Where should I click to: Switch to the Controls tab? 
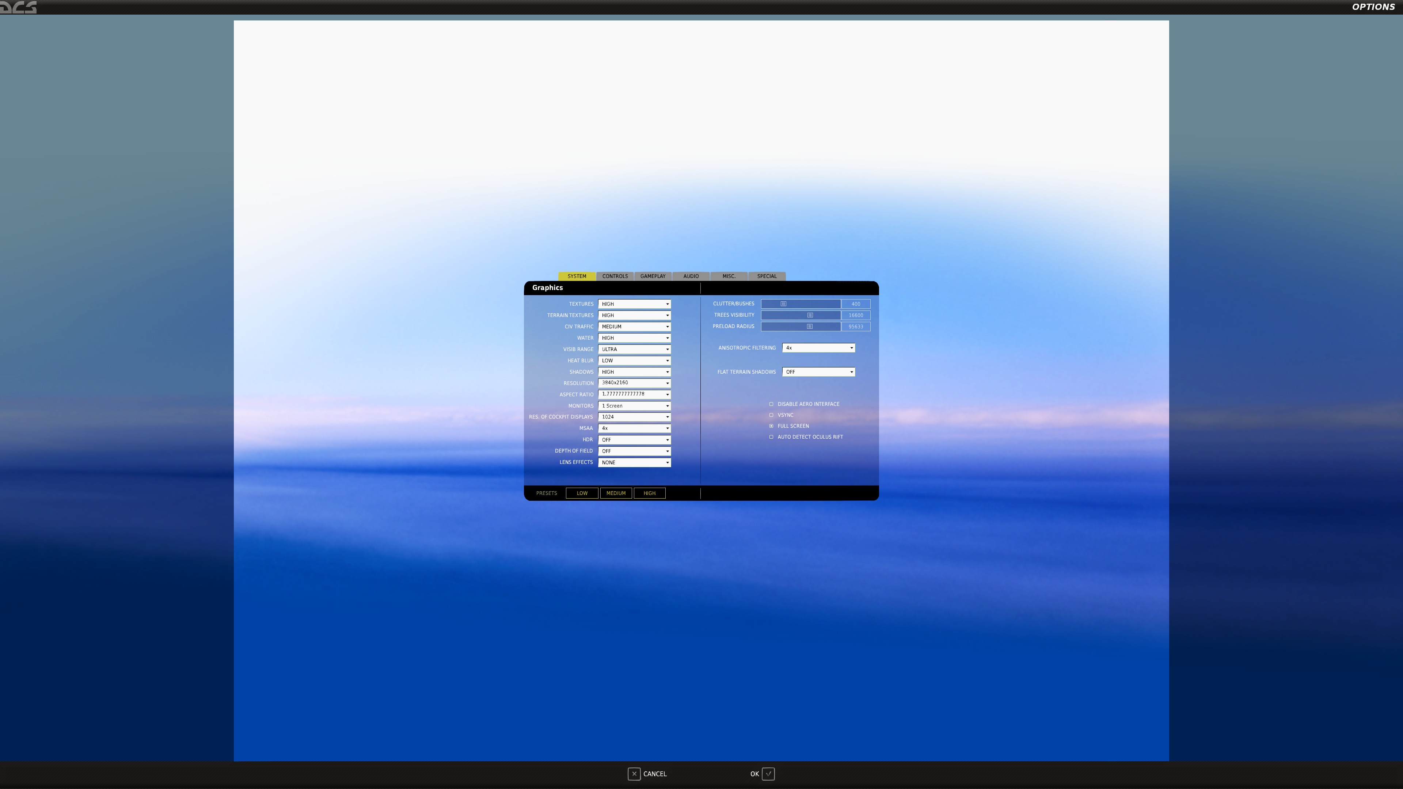[615, 276]
